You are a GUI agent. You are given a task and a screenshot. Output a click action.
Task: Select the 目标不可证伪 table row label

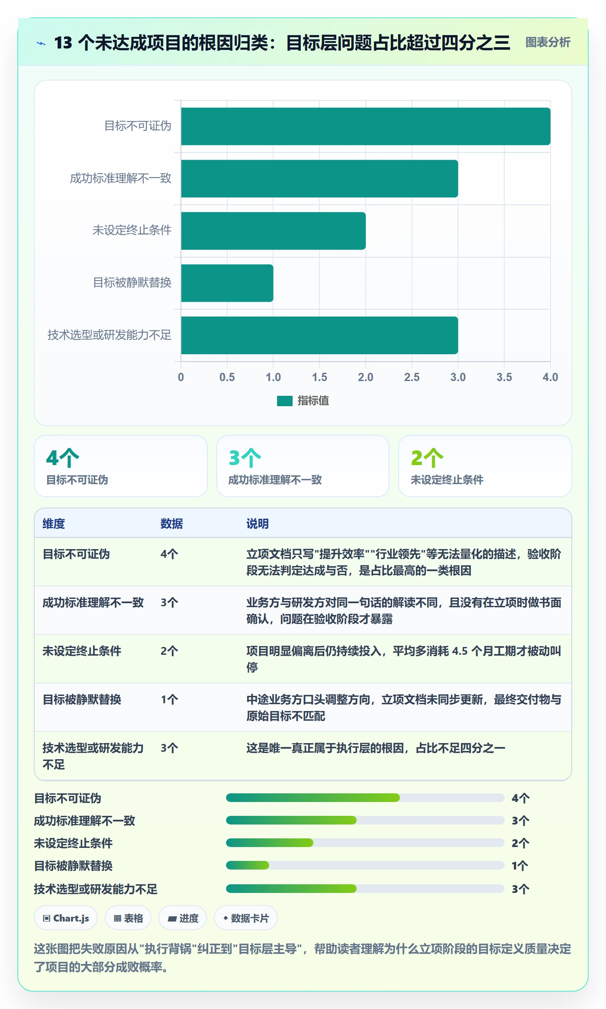point(76,554)
